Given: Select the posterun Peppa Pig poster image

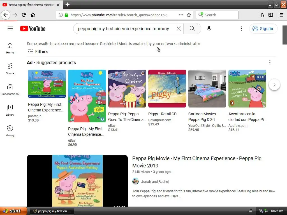Looking at the screenshot, I should click(x=47, y=84).
